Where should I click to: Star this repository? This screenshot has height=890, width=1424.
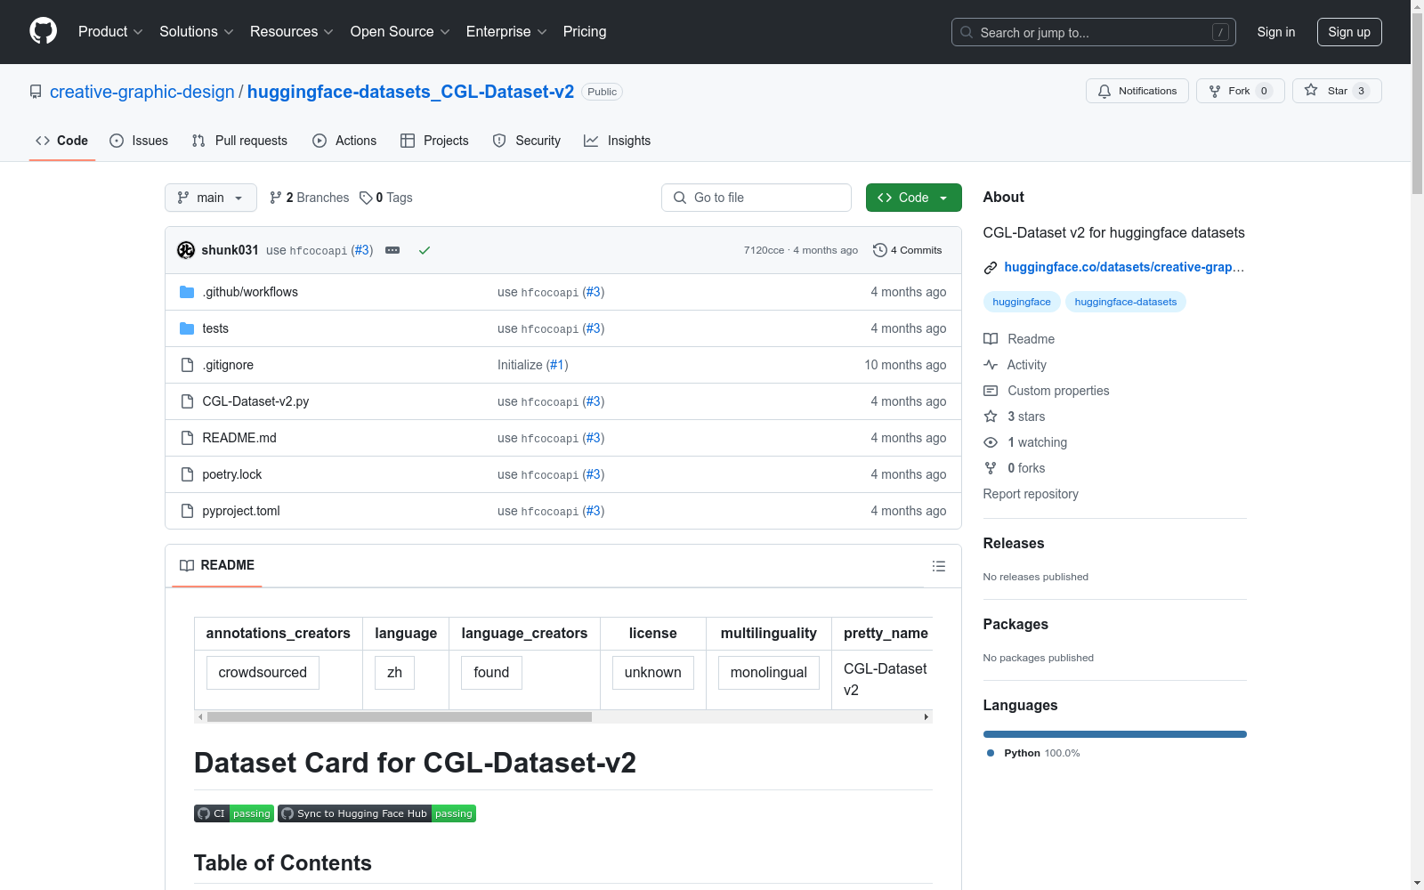[x=1337, y=91]
